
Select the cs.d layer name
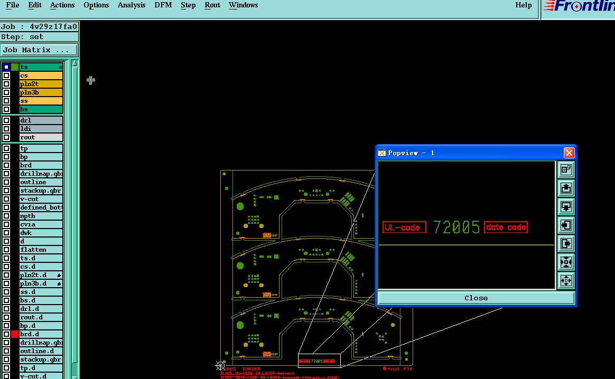(x=41, y=267)
